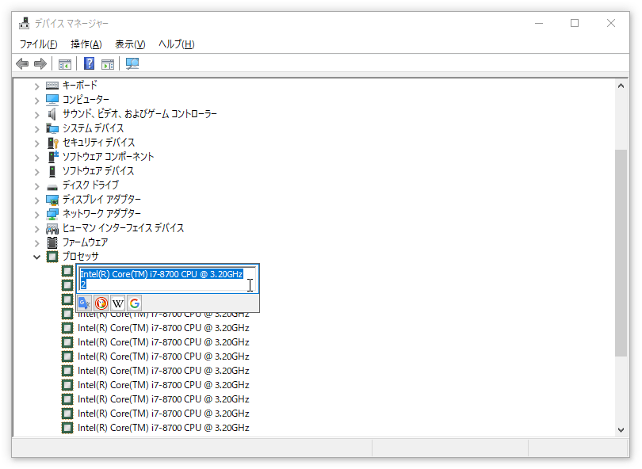
Task: Click the show/hide action pane toolbar icon
Action: [108, 64]
